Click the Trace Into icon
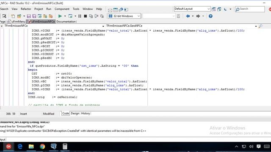Image resolution: width=271 pixels, height=152 pixels. 91,16
